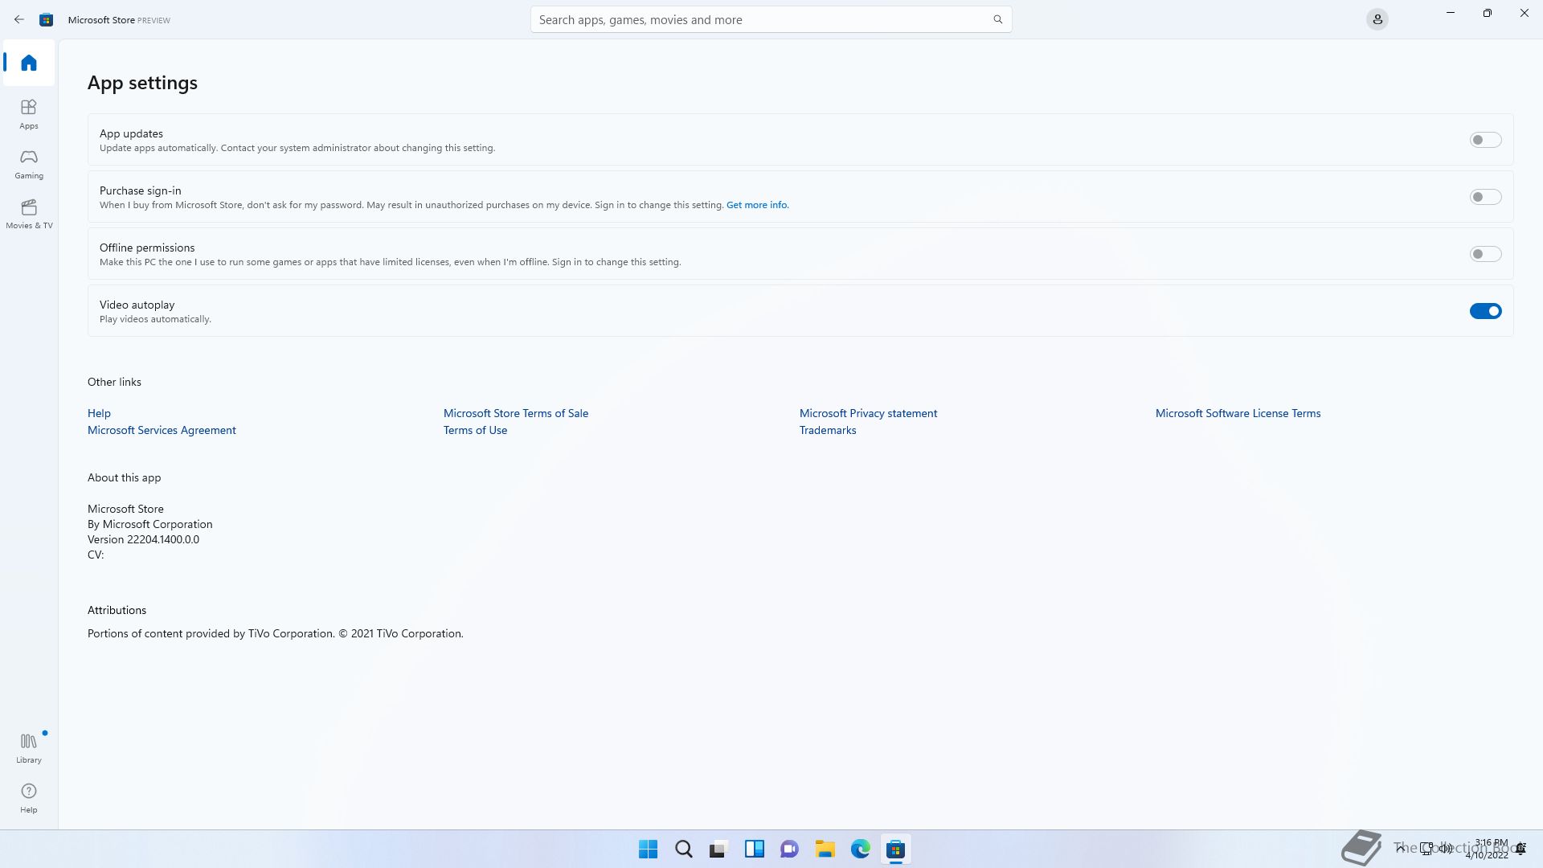Open the Terms of Use link
1543x868 pixels.
coord(475,430)
